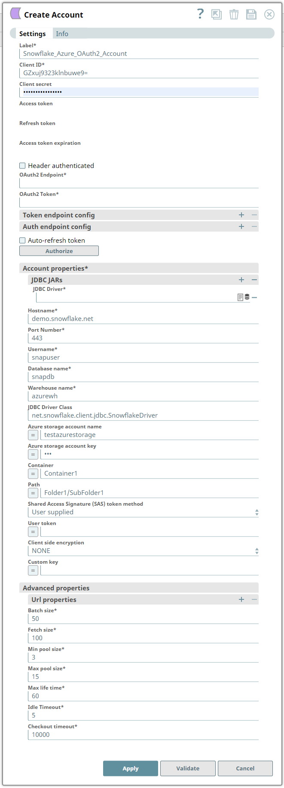The height and width of the screenshot is (788, 284).
Task: Add a Url properties row with the plus
Action: [x=241, y=599]
